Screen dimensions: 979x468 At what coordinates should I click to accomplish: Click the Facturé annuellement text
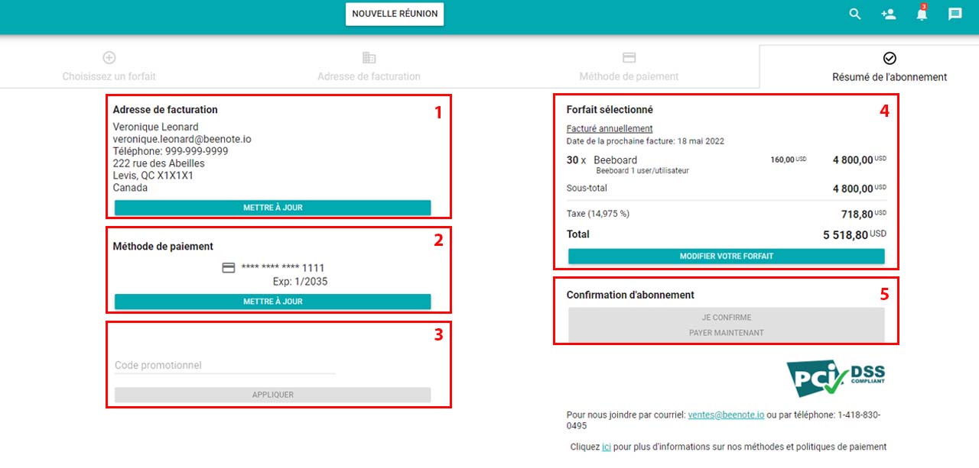point(610,128)
